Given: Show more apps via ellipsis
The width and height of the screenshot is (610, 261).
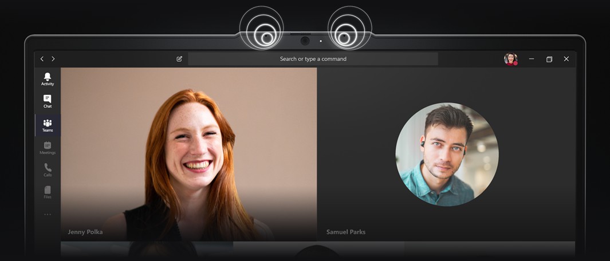Looking at the screenshot, I should (48, 214).
